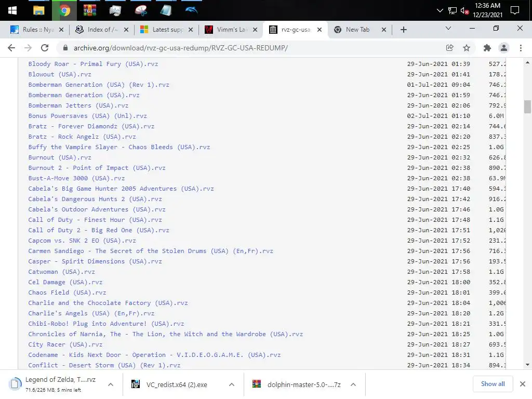Click Show all downloads button
This screenshot has width=532, height=399.
point(493,384)
